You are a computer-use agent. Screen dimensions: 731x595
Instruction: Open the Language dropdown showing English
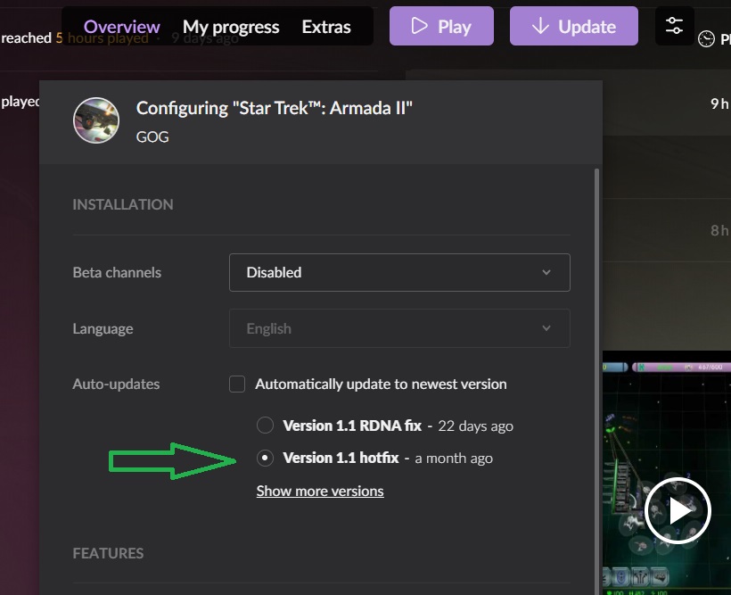pos(399,328)
